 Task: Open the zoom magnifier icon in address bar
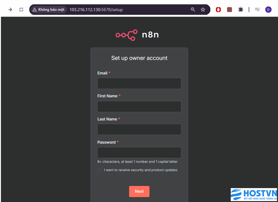point(193,10)
